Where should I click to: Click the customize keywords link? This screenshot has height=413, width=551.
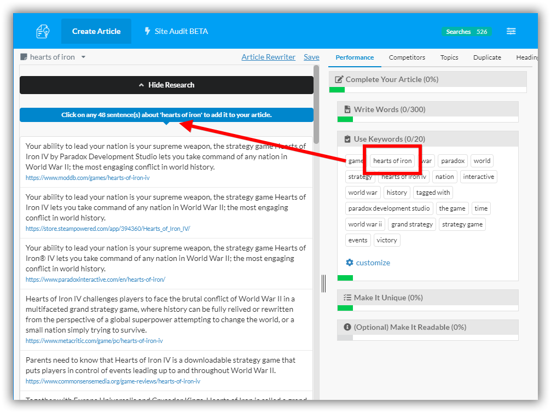373,263
